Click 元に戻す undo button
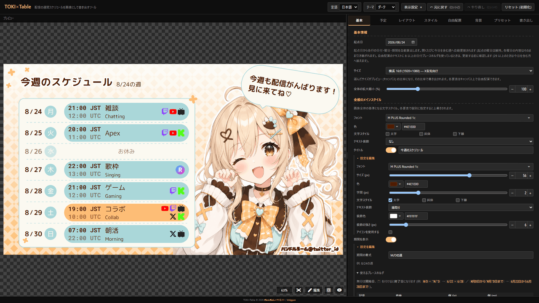 click(445, 7)
